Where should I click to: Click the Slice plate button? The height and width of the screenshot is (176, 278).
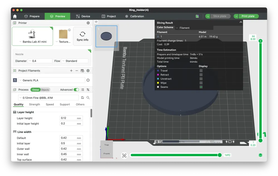[220, 16]
